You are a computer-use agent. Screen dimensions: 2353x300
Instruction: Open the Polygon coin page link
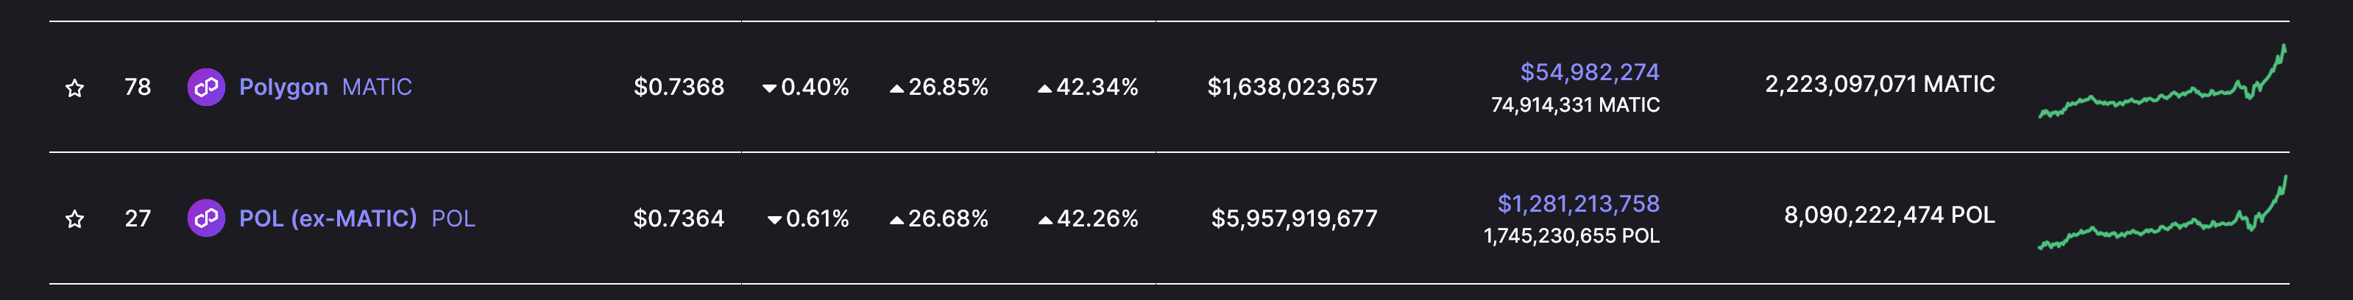283,87
